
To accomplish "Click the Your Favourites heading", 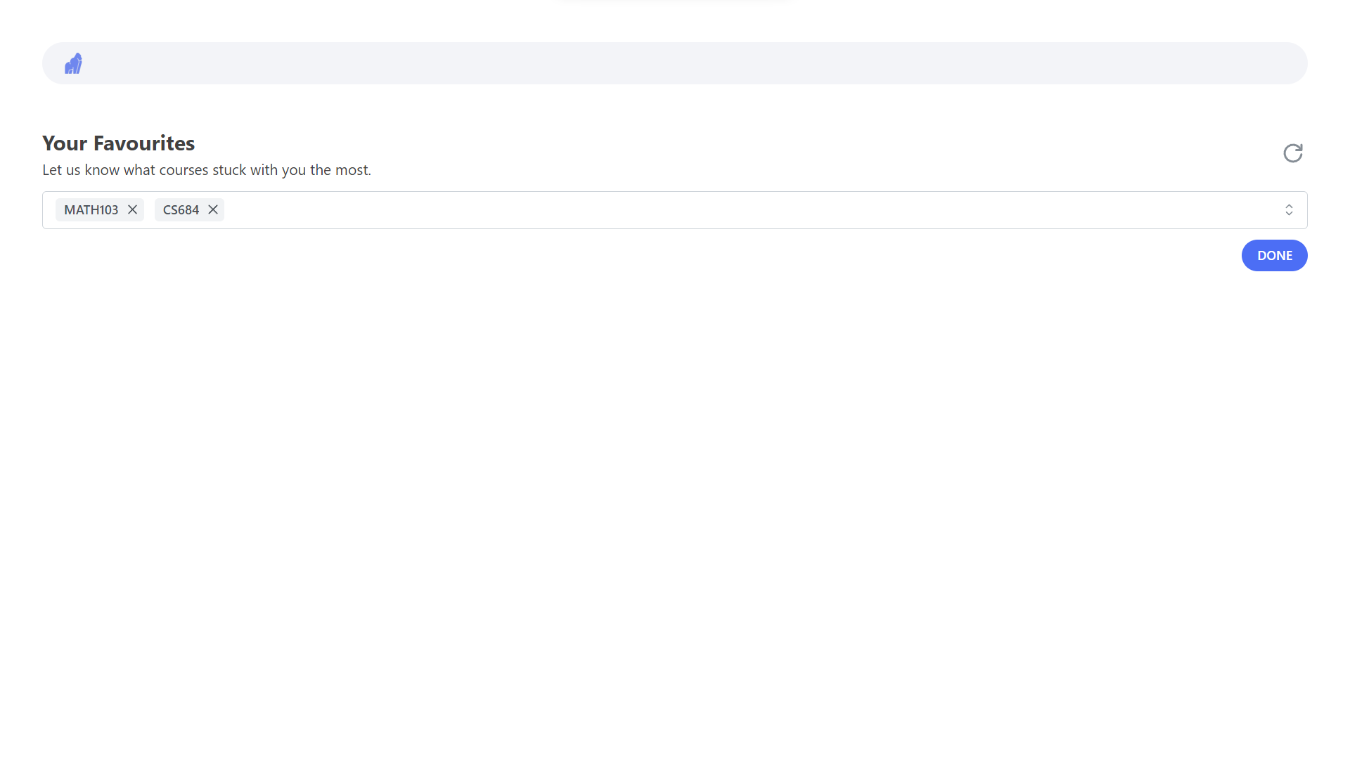I will click(118, 143).
